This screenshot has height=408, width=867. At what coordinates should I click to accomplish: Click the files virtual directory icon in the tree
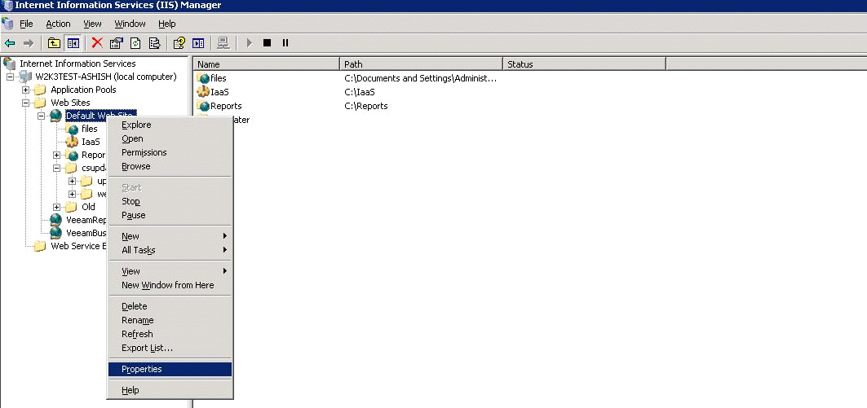coord(72,129)
